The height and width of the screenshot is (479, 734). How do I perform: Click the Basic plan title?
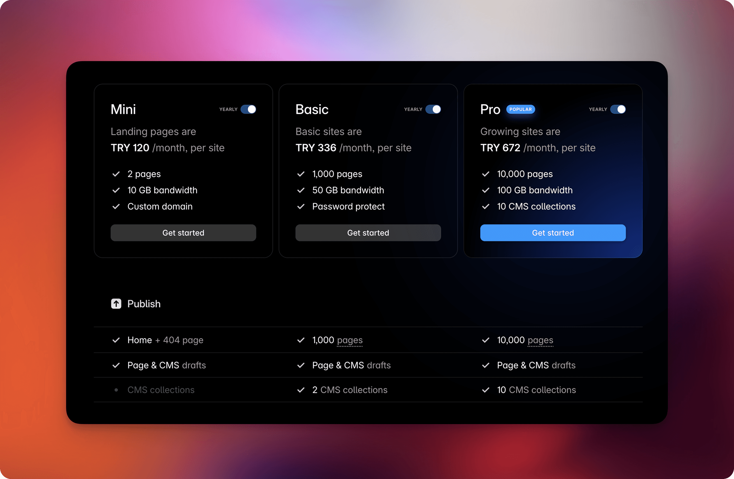(x=312, y=110)
